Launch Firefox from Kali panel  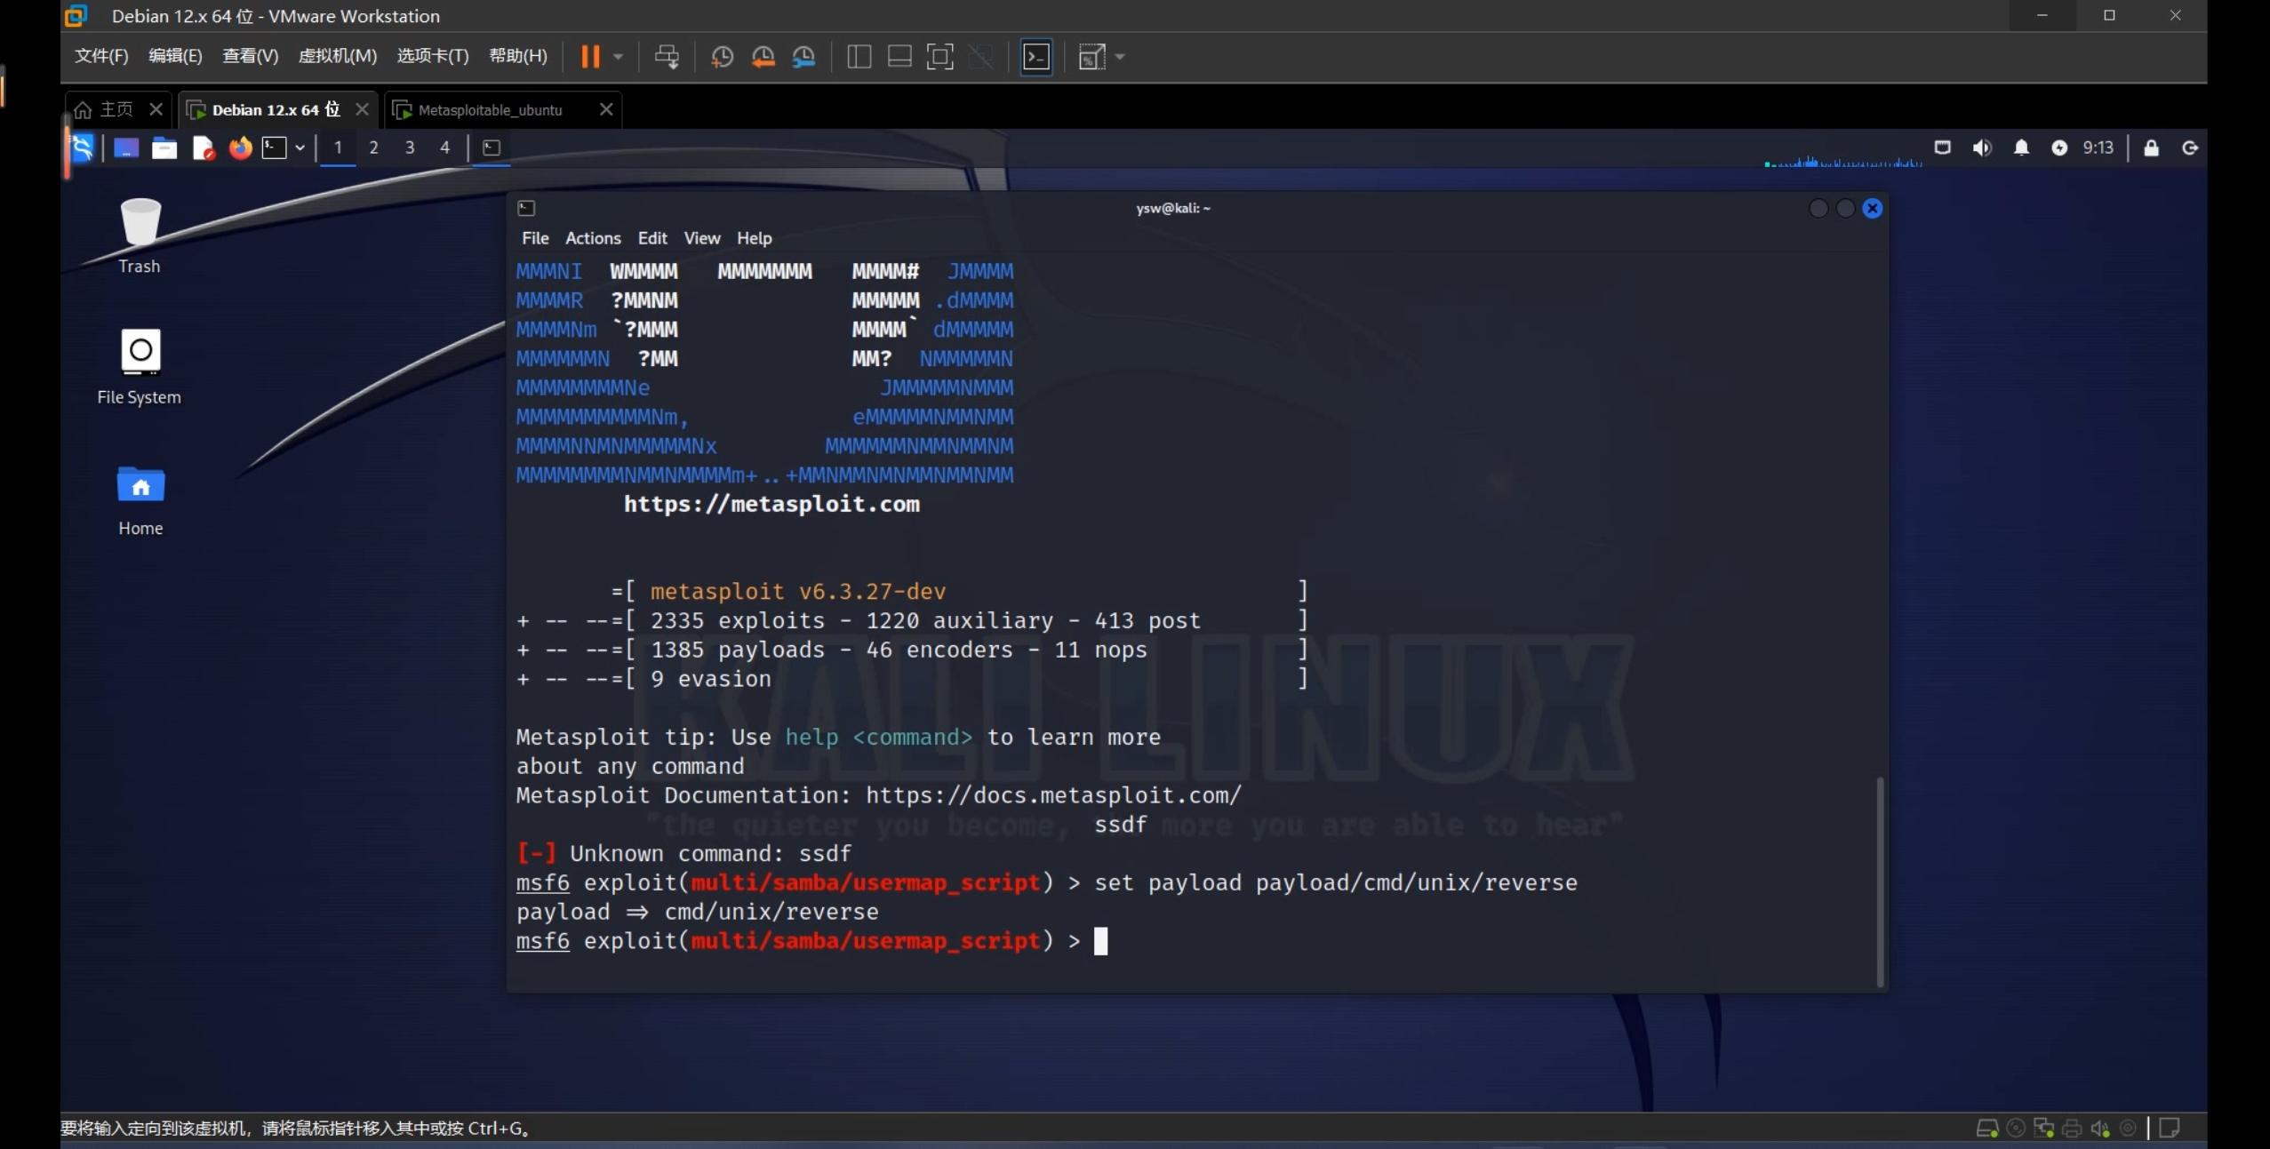(240, 148)
